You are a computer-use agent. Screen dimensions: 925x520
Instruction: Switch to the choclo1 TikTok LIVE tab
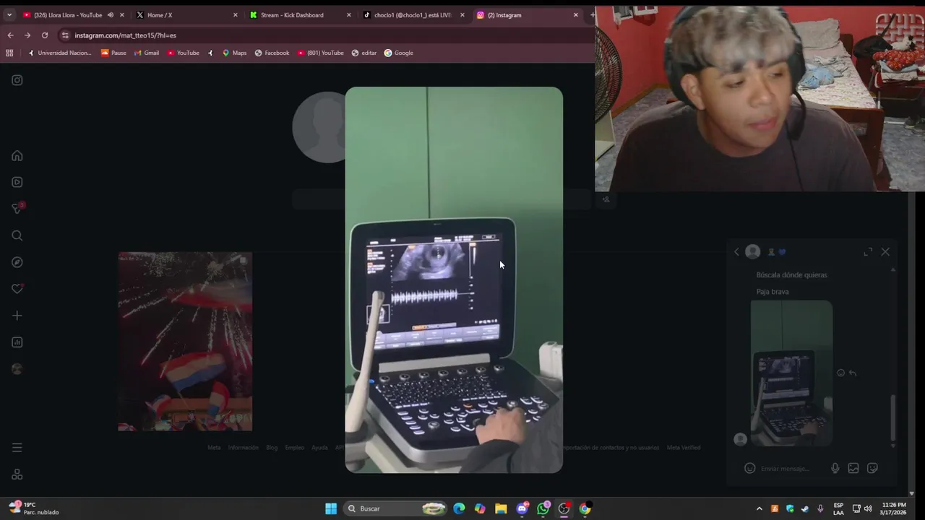[x=412, y=14]
